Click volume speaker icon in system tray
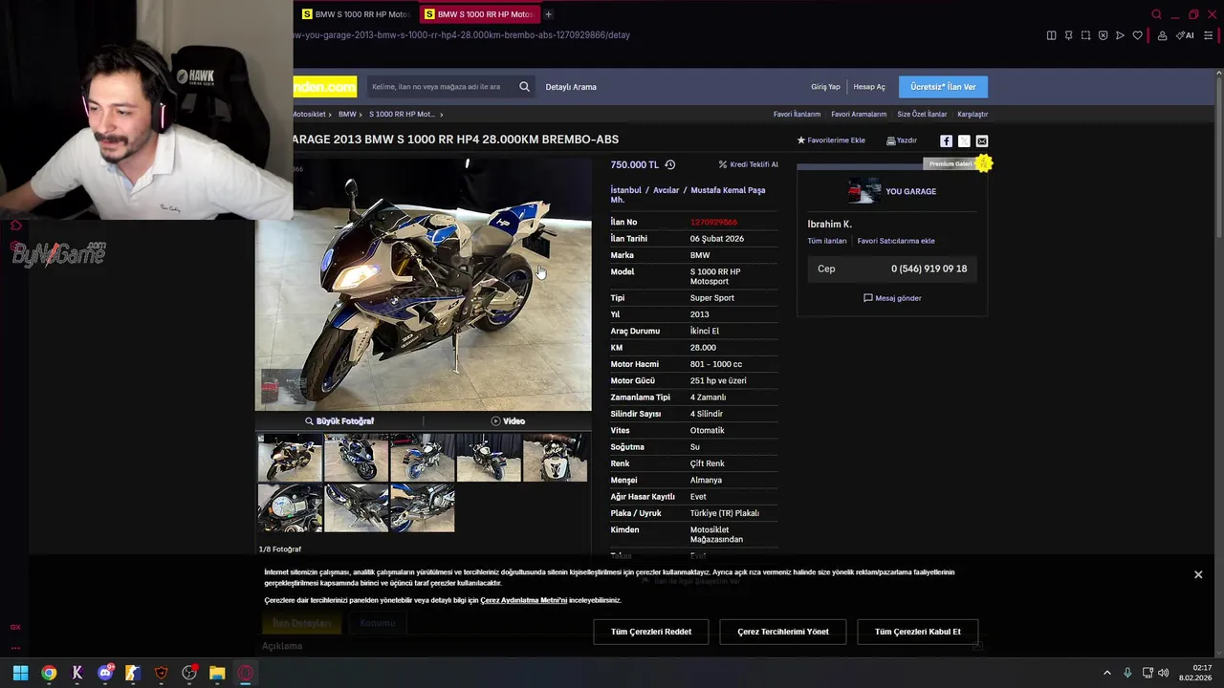1224x688 pixels. (x=1164, y=673)
